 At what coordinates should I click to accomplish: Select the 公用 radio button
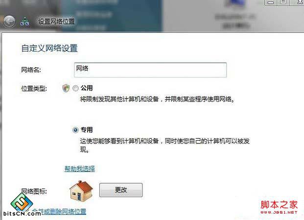[75, 88]
